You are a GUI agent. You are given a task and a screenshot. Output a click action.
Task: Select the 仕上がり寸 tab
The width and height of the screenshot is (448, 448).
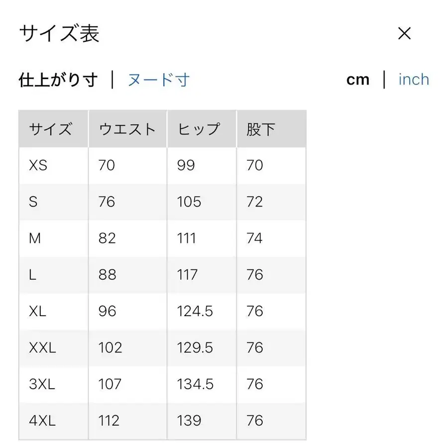click(58, 79)
